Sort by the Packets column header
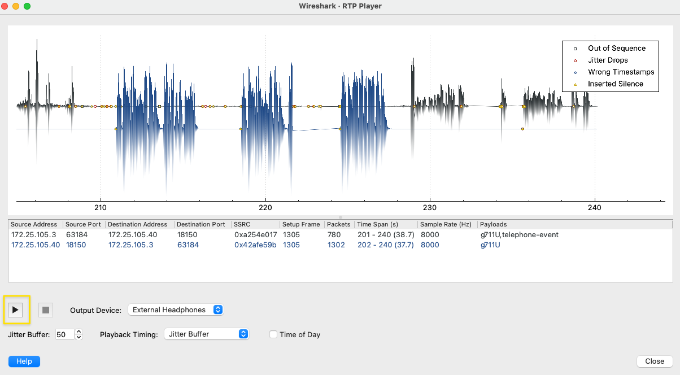This screenshot has width=680, height=375. click(338, 224)
